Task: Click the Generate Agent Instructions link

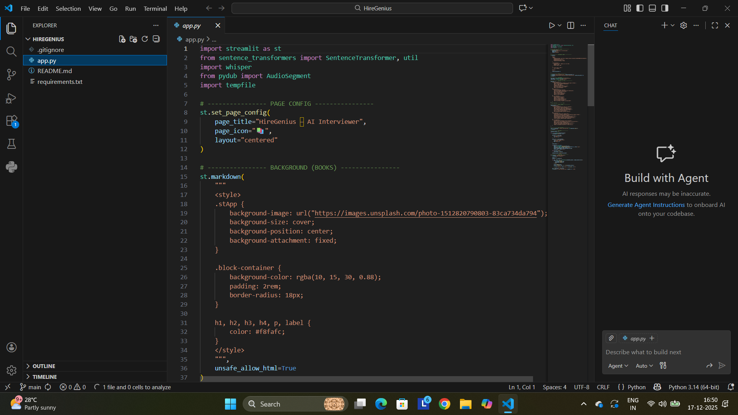Action: [646, 205]
